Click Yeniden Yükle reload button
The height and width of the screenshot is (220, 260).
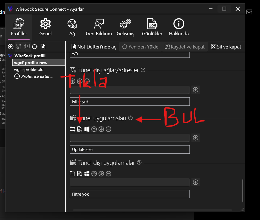pos(140,47)
